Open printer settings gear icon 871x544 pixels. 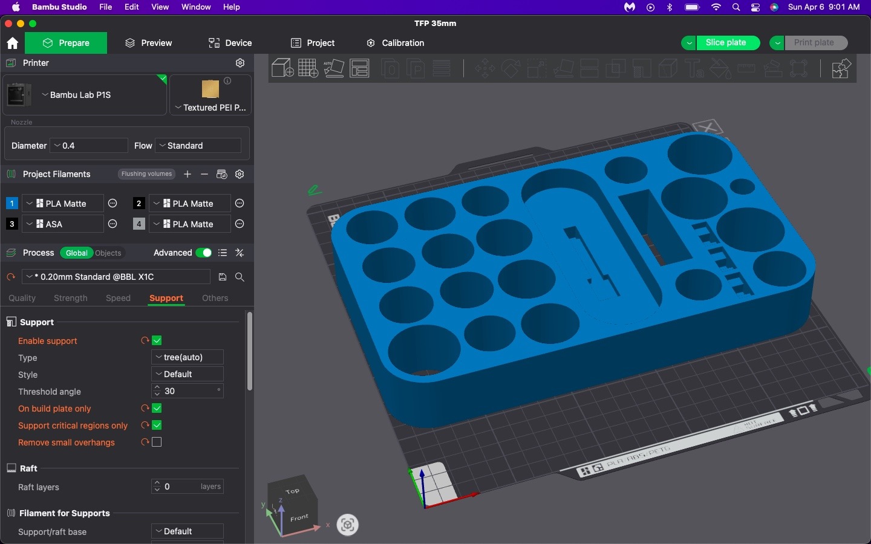(x=240, y=63)
